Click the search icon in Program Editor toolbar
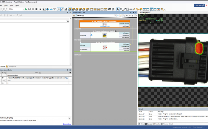This screenshot has width=208, height=129. [x=123, y=16]
